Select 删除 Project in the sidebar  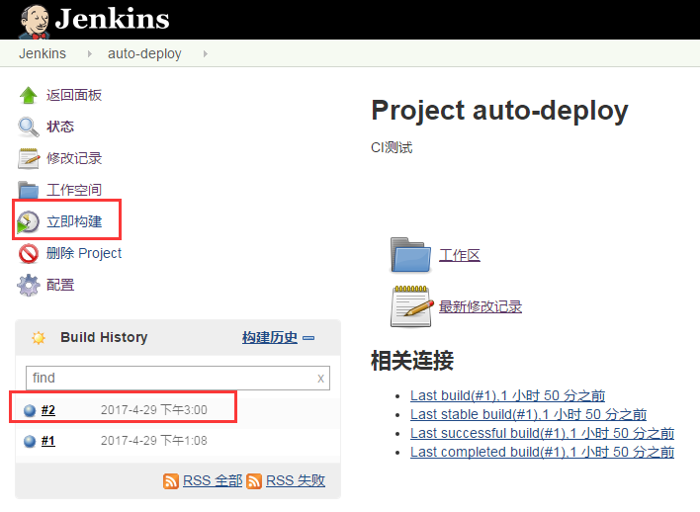[x=84, y=254]
